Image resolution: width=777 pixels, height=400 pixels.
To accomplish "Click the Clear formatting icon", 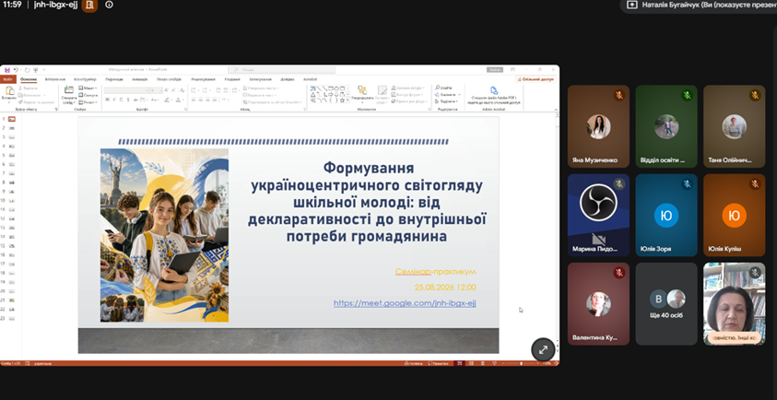I will click(182, 90).
